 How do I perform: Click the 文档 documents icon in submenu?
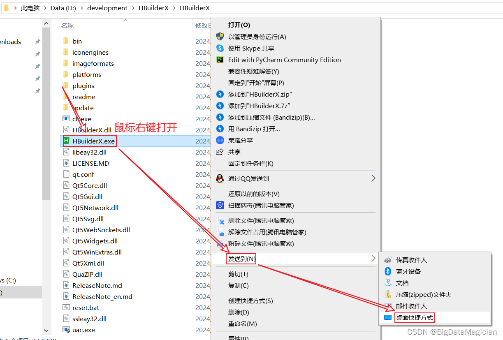(387, 283)
